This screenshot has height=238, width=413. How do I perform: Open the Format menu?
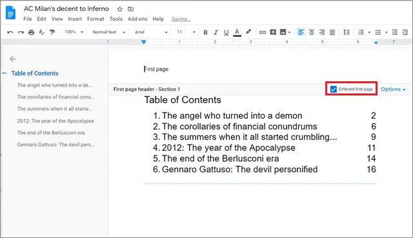tap(96, 19)
